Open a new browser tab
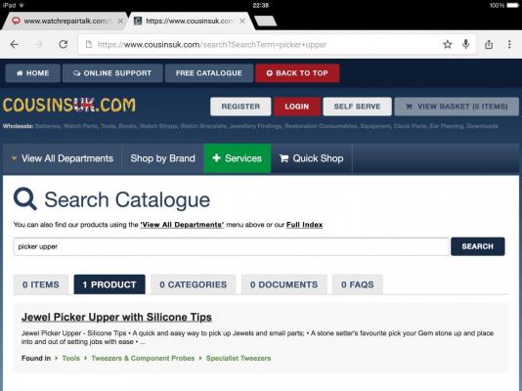Image resolution: width=522 pixels, height=391 pixels. point(265,21)
